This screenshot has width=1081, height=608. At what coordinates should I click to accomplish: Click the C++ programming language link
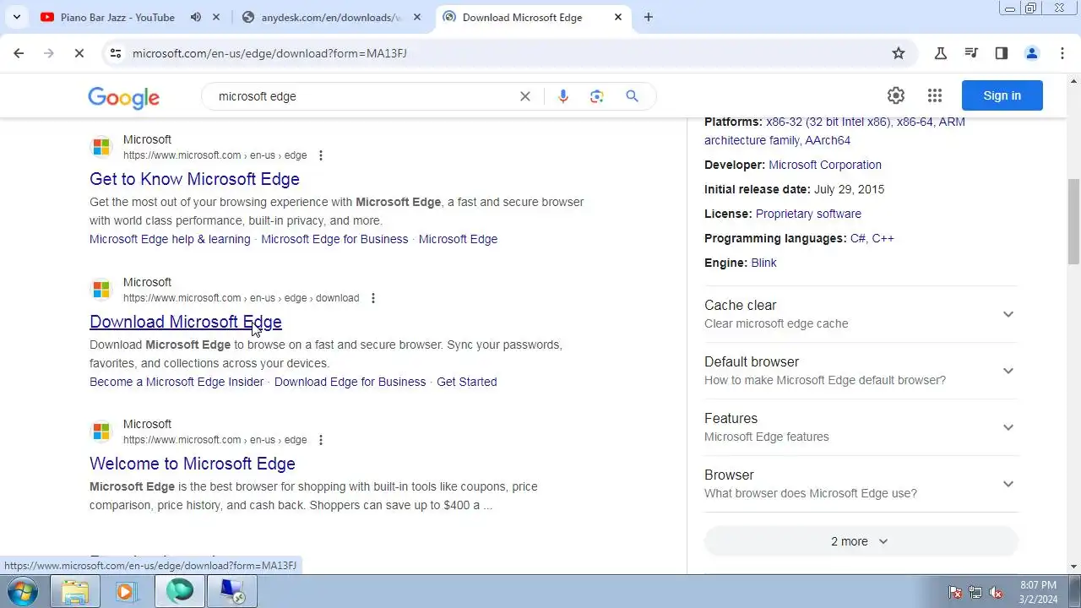click(883, 238)
